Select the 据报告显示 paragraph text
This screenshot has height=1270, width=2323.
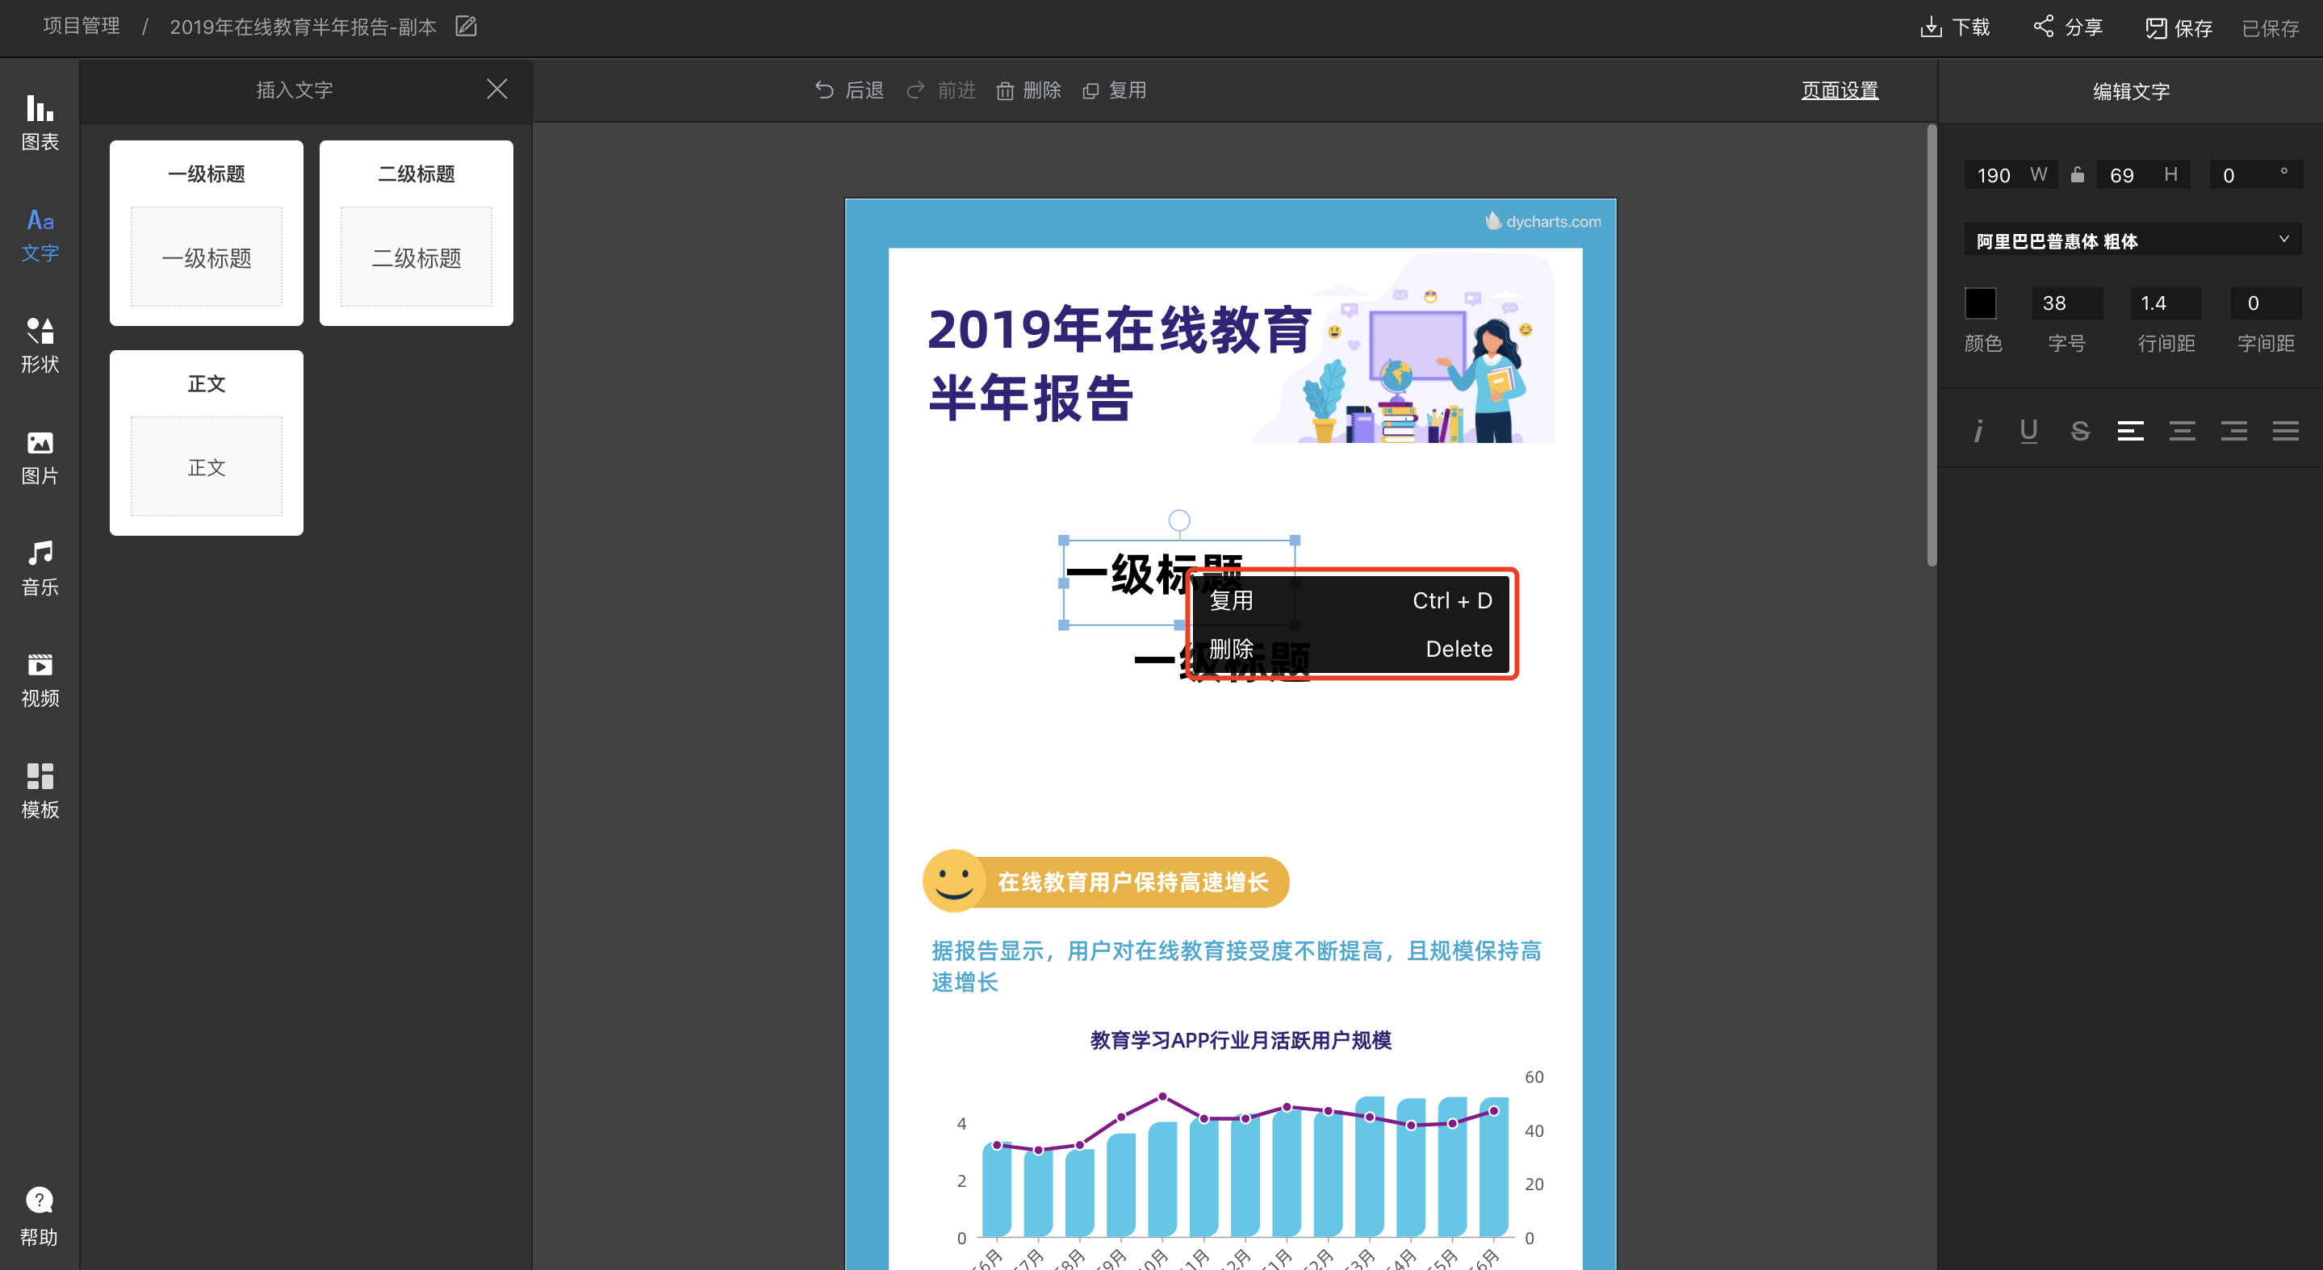click(1236, 967)
